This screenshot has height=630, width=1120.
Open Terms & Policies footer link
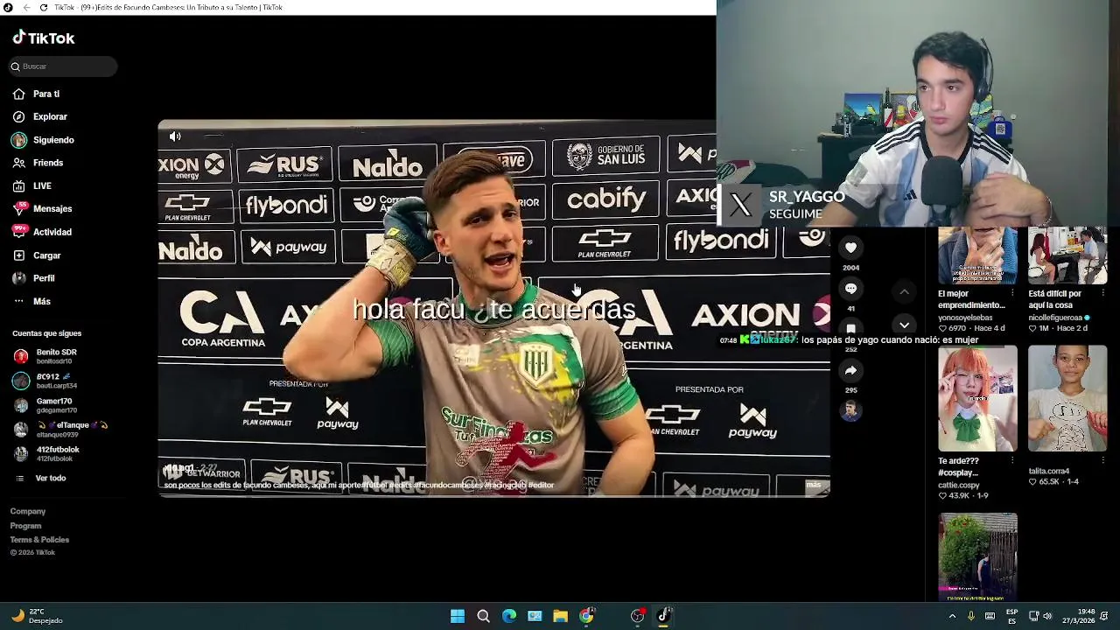point(39,540)
